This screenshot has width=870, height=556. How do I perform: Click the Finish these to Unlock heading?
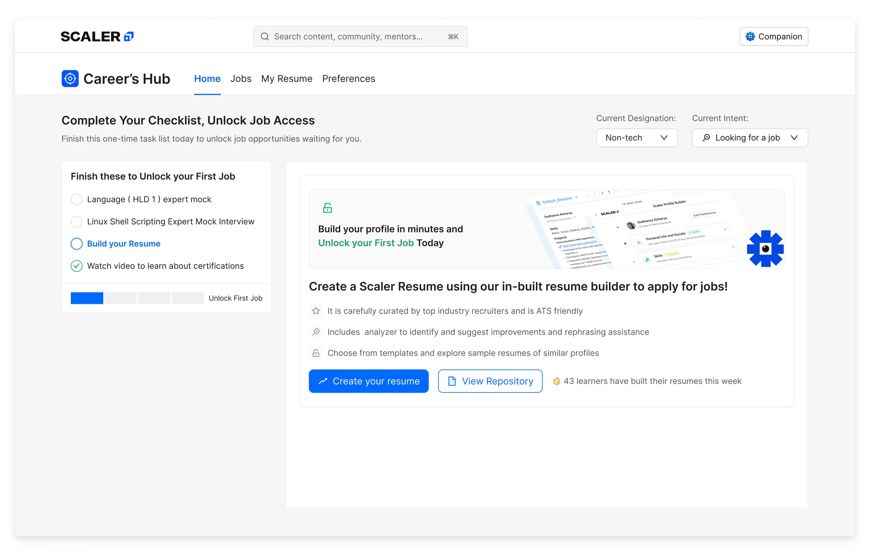point(153,176)
